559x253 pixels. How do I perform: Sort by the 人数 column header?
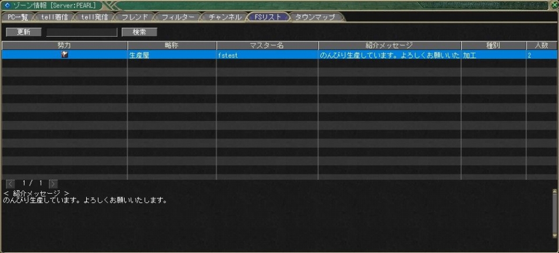point(537,45)
